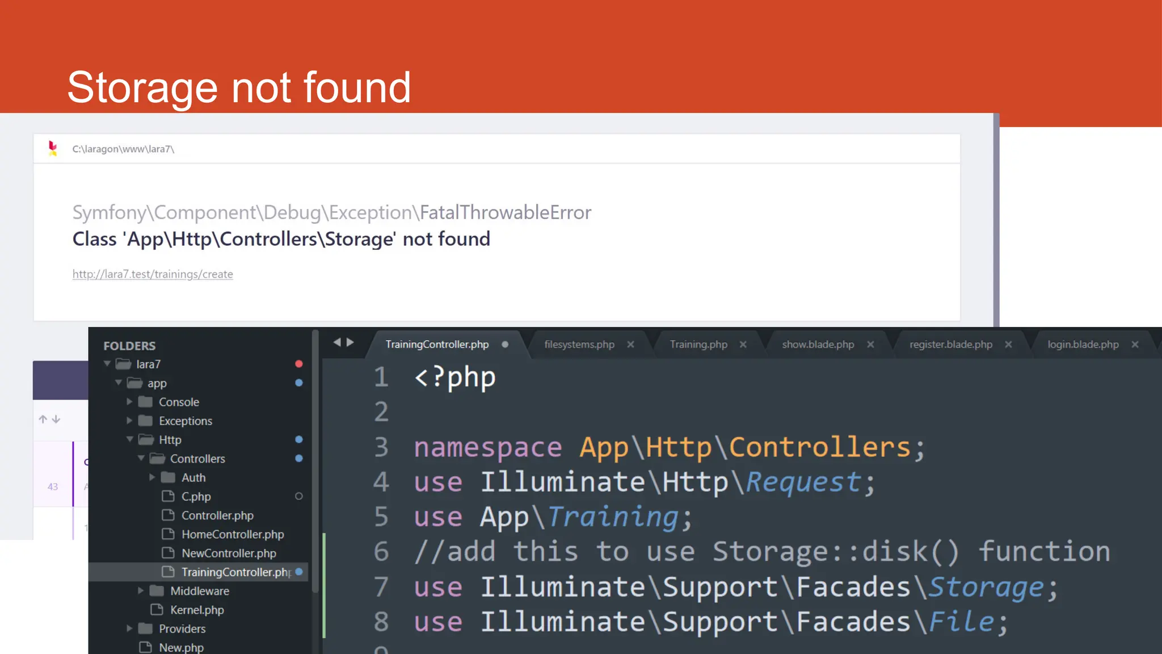Click the down arrow in the stack trace panel

(56, 419)
